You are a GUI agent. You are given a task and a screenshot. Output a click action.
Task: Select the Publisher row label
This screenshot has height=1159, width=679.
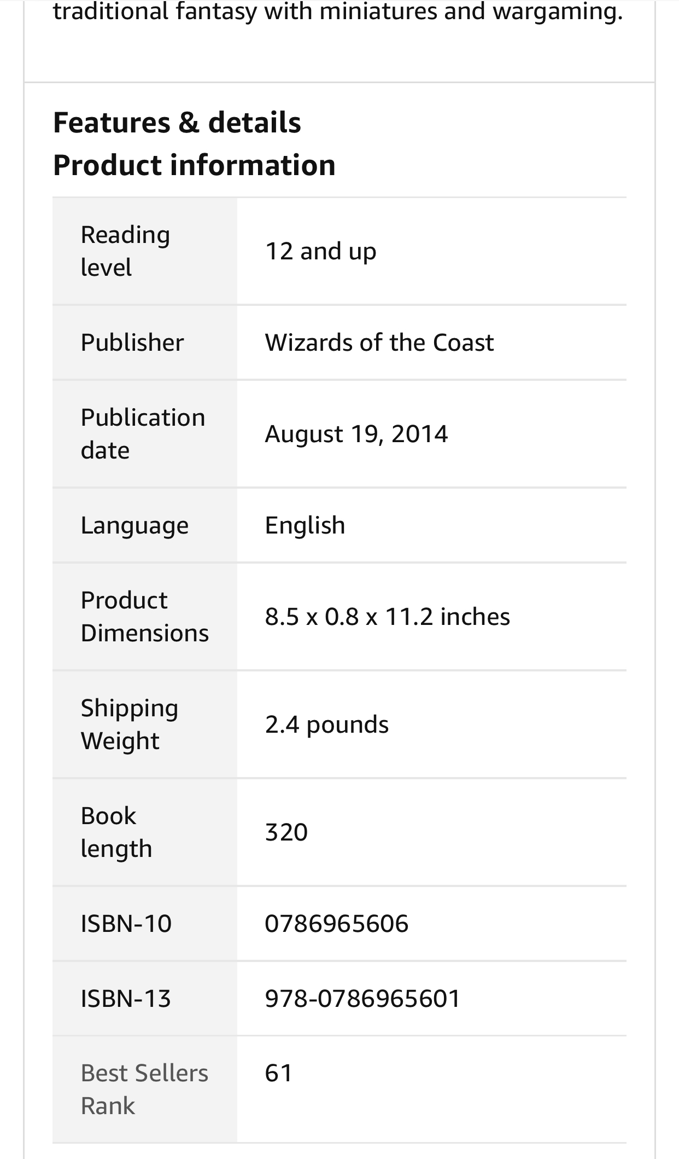(132, 343)
